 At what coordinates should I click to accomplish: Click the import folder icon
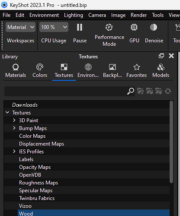point(150,91)
